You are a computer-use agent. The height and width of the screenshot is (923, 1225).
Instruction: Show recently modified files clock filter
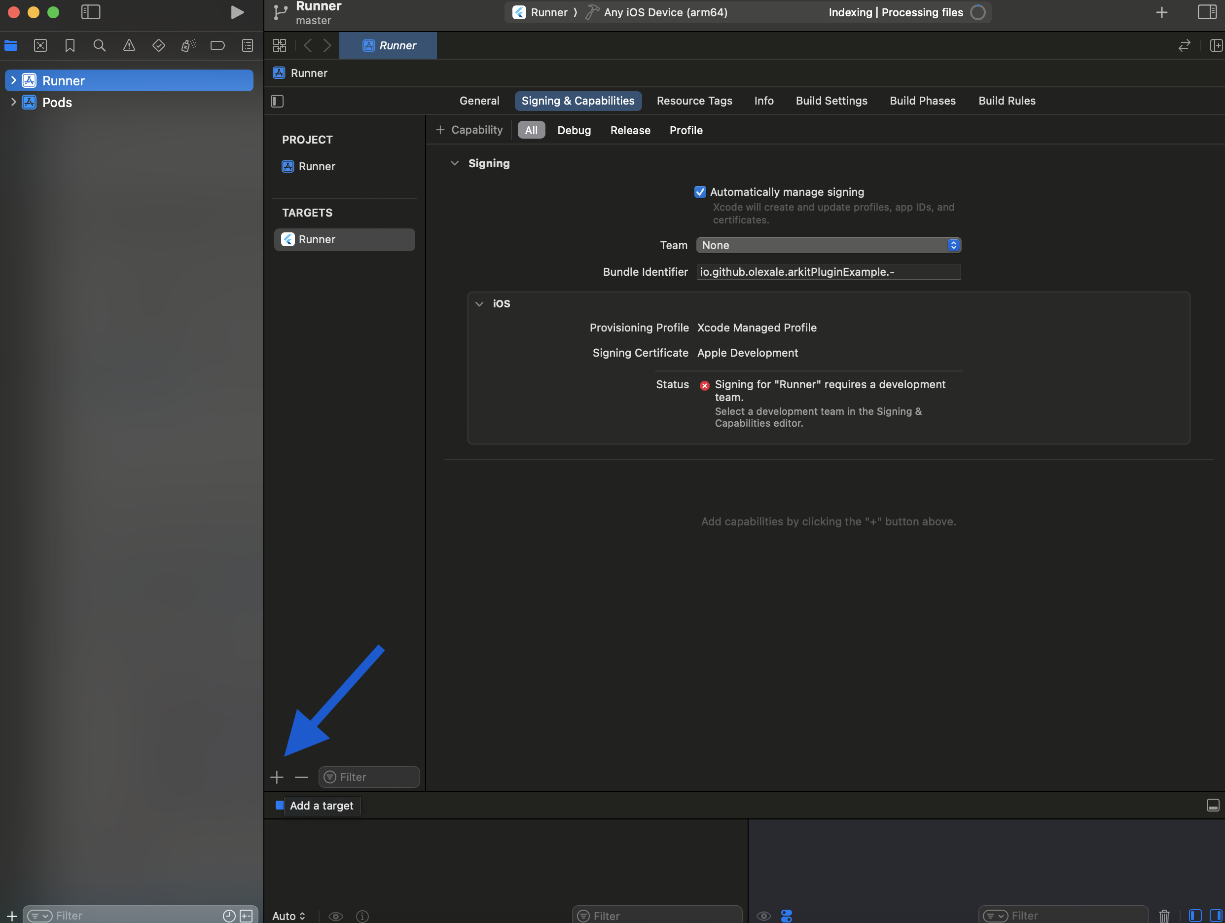click(x=229, y=916)
